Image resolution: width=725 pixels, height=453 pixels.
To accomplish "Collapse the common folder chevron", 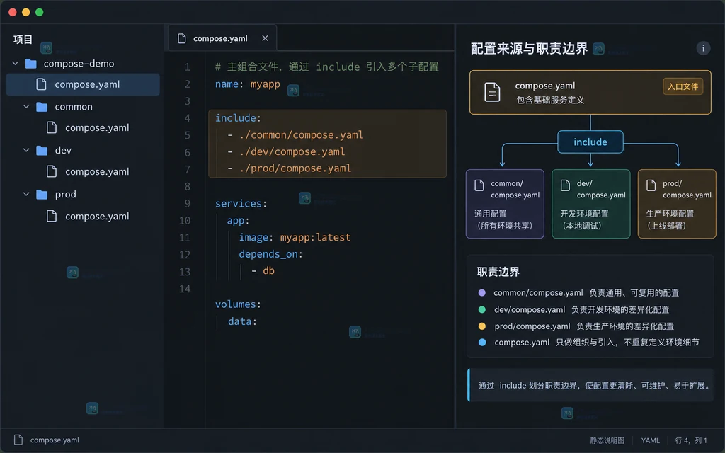I will point(26,107).
